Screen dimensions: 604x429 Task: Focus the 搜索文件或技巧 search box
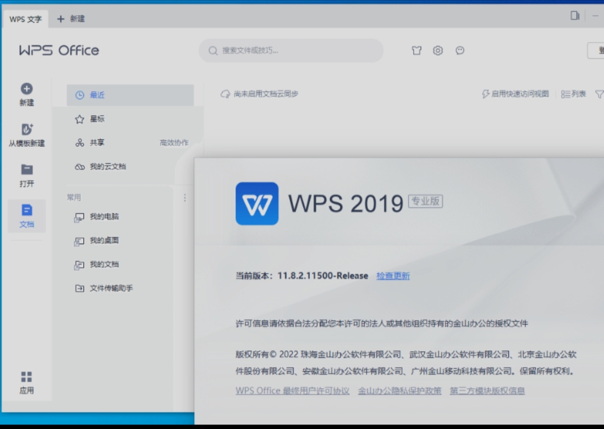pyautogui.click(x=291, y=50)
